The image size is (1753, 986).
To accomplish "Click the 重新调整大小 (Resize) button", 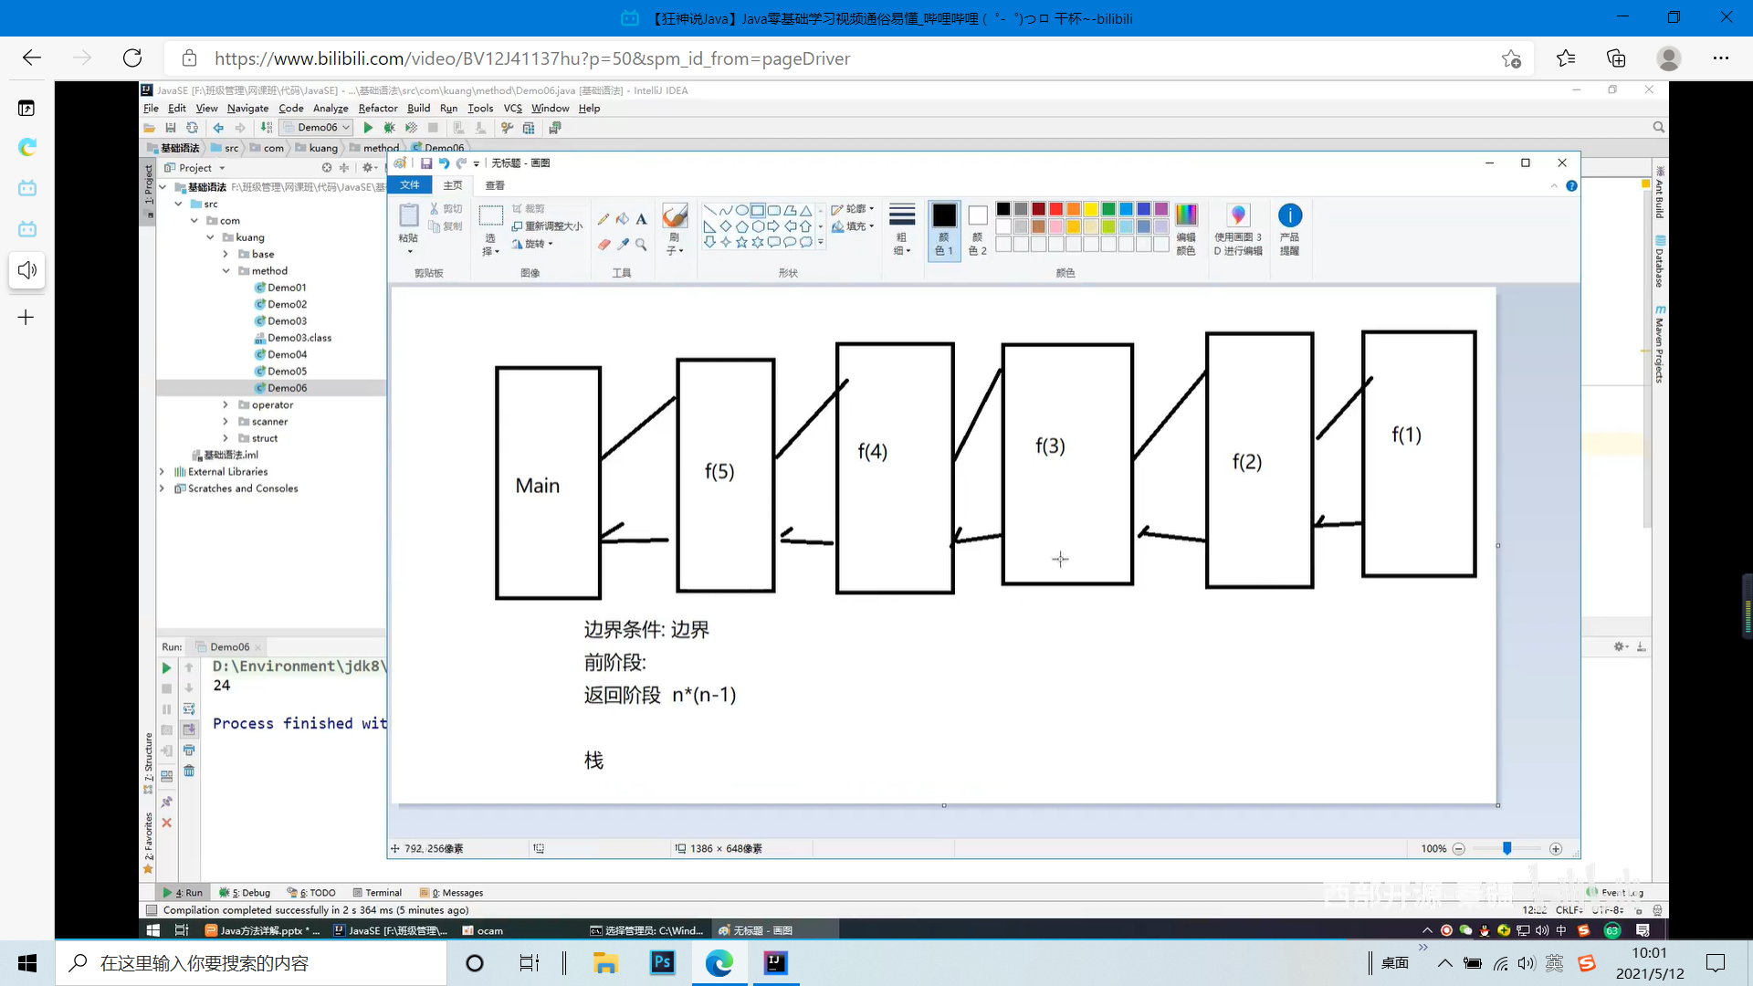I will 547,226.
